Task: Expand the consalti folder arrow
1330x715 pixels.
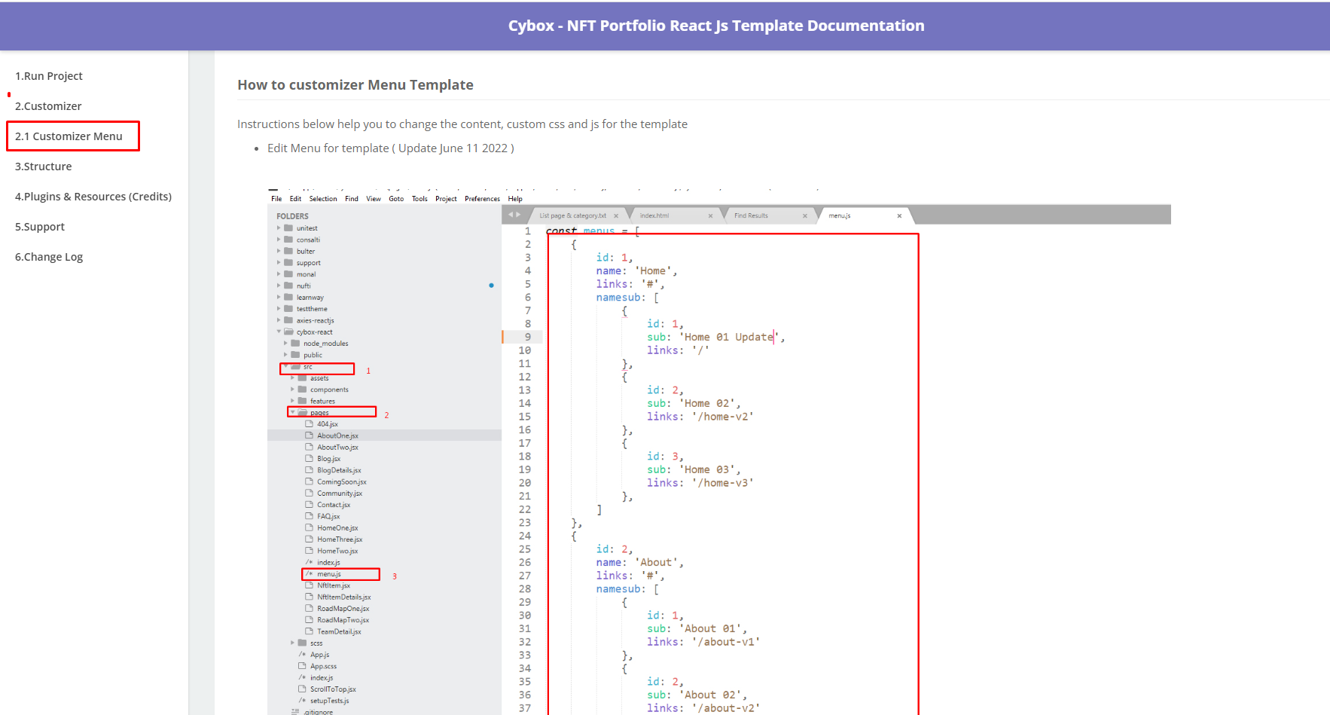Action: click(x=279, y=240)
